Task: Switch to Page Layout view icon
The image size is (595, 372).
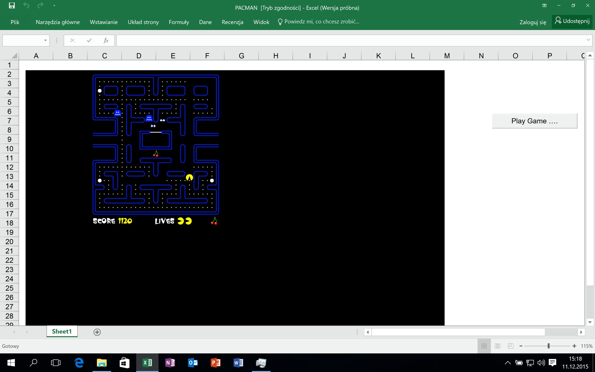Action: [497, 346]
